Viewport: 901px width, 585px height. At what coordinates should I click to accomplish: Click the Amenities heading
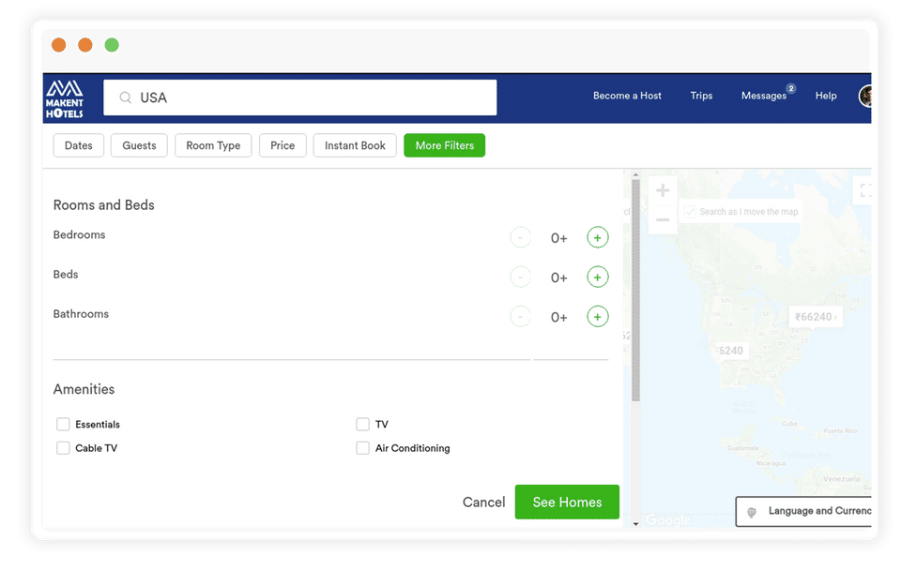(x=84, y=389)
